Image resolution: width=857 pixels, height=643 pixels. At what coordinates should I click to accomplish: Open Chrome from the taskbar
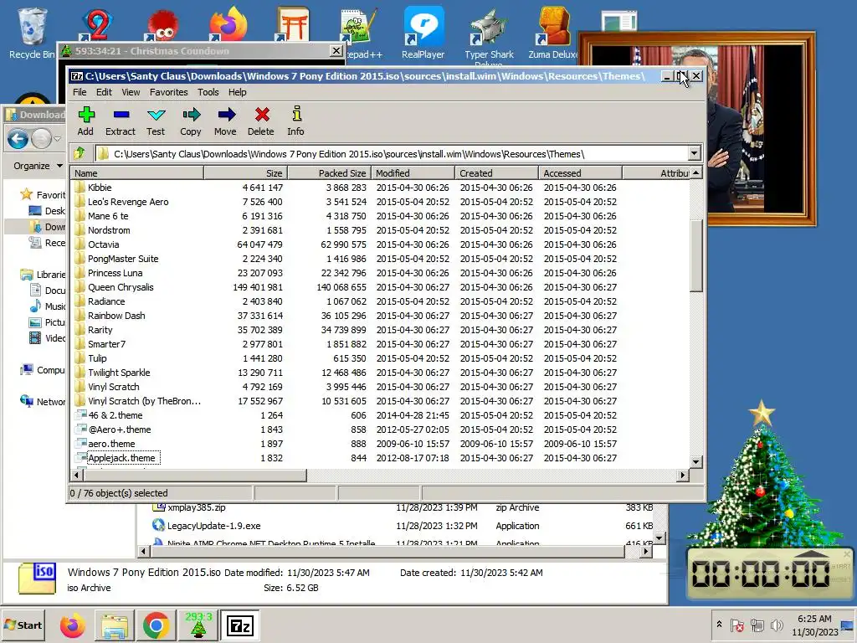point(156,625)
